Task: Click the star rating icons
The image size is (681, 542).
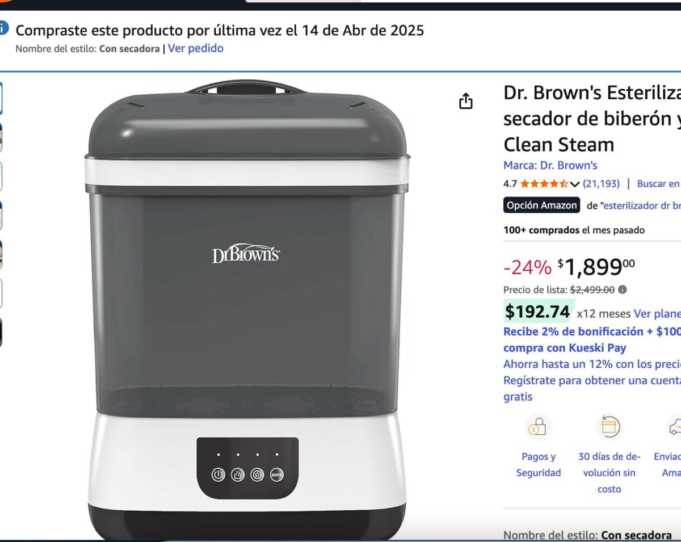Action: [x=544, y=184]
